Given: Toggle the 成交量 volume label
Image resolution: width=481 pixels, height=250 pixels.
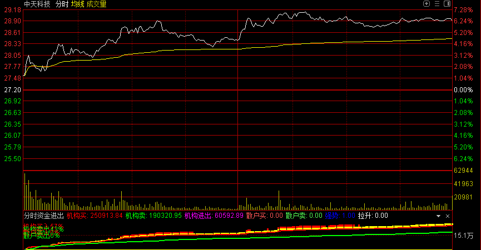Looking at the screenshot, I should [96, 4].
